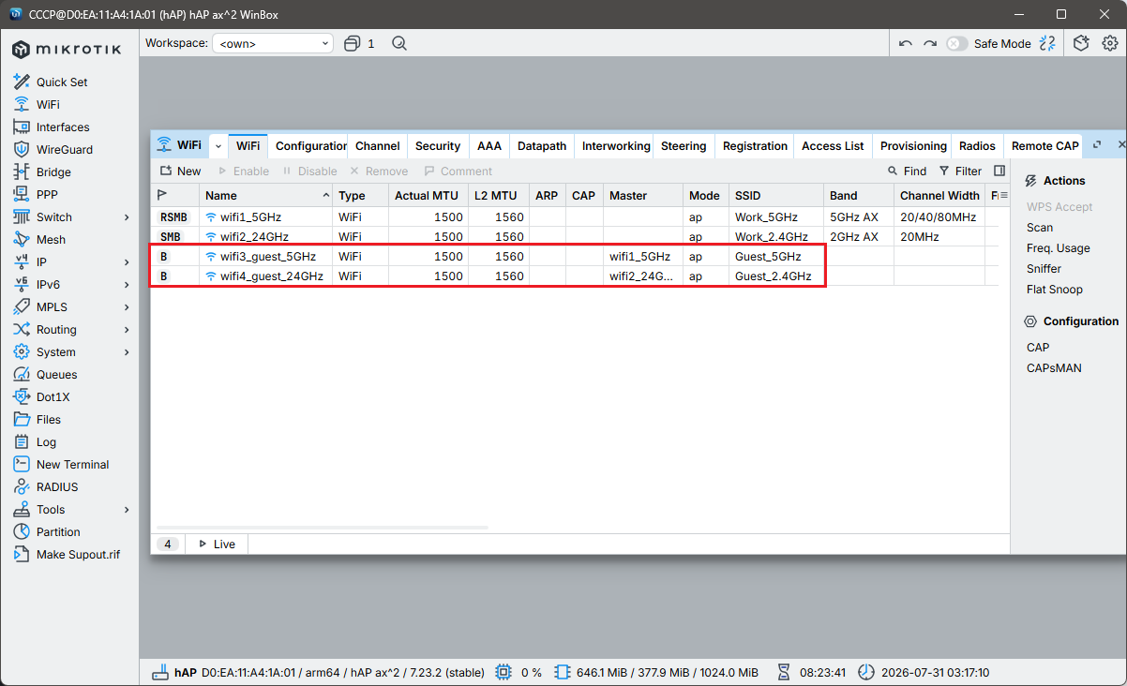Open Partition in the sidebar
The height and width of the screenshot is (686, 1127).
[x=58, y=531]
